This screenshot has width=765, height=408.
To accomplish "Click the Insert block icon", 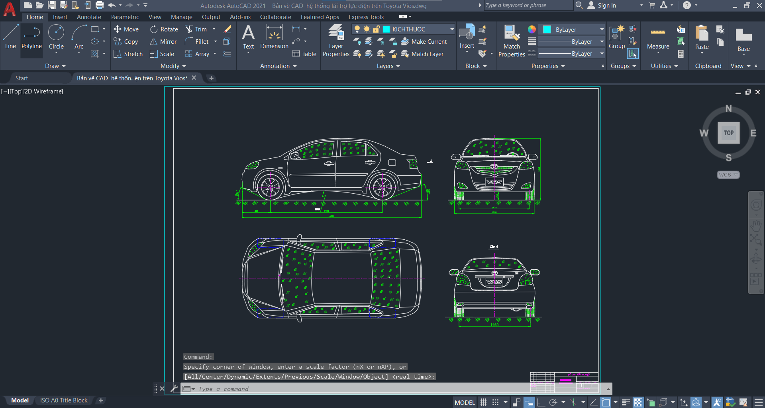I will coord(467,37).
